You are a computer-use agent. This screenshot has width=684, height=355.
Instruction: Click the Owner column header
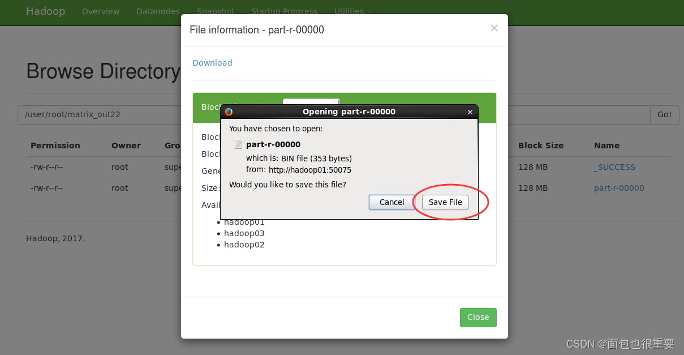click(126, 146)
